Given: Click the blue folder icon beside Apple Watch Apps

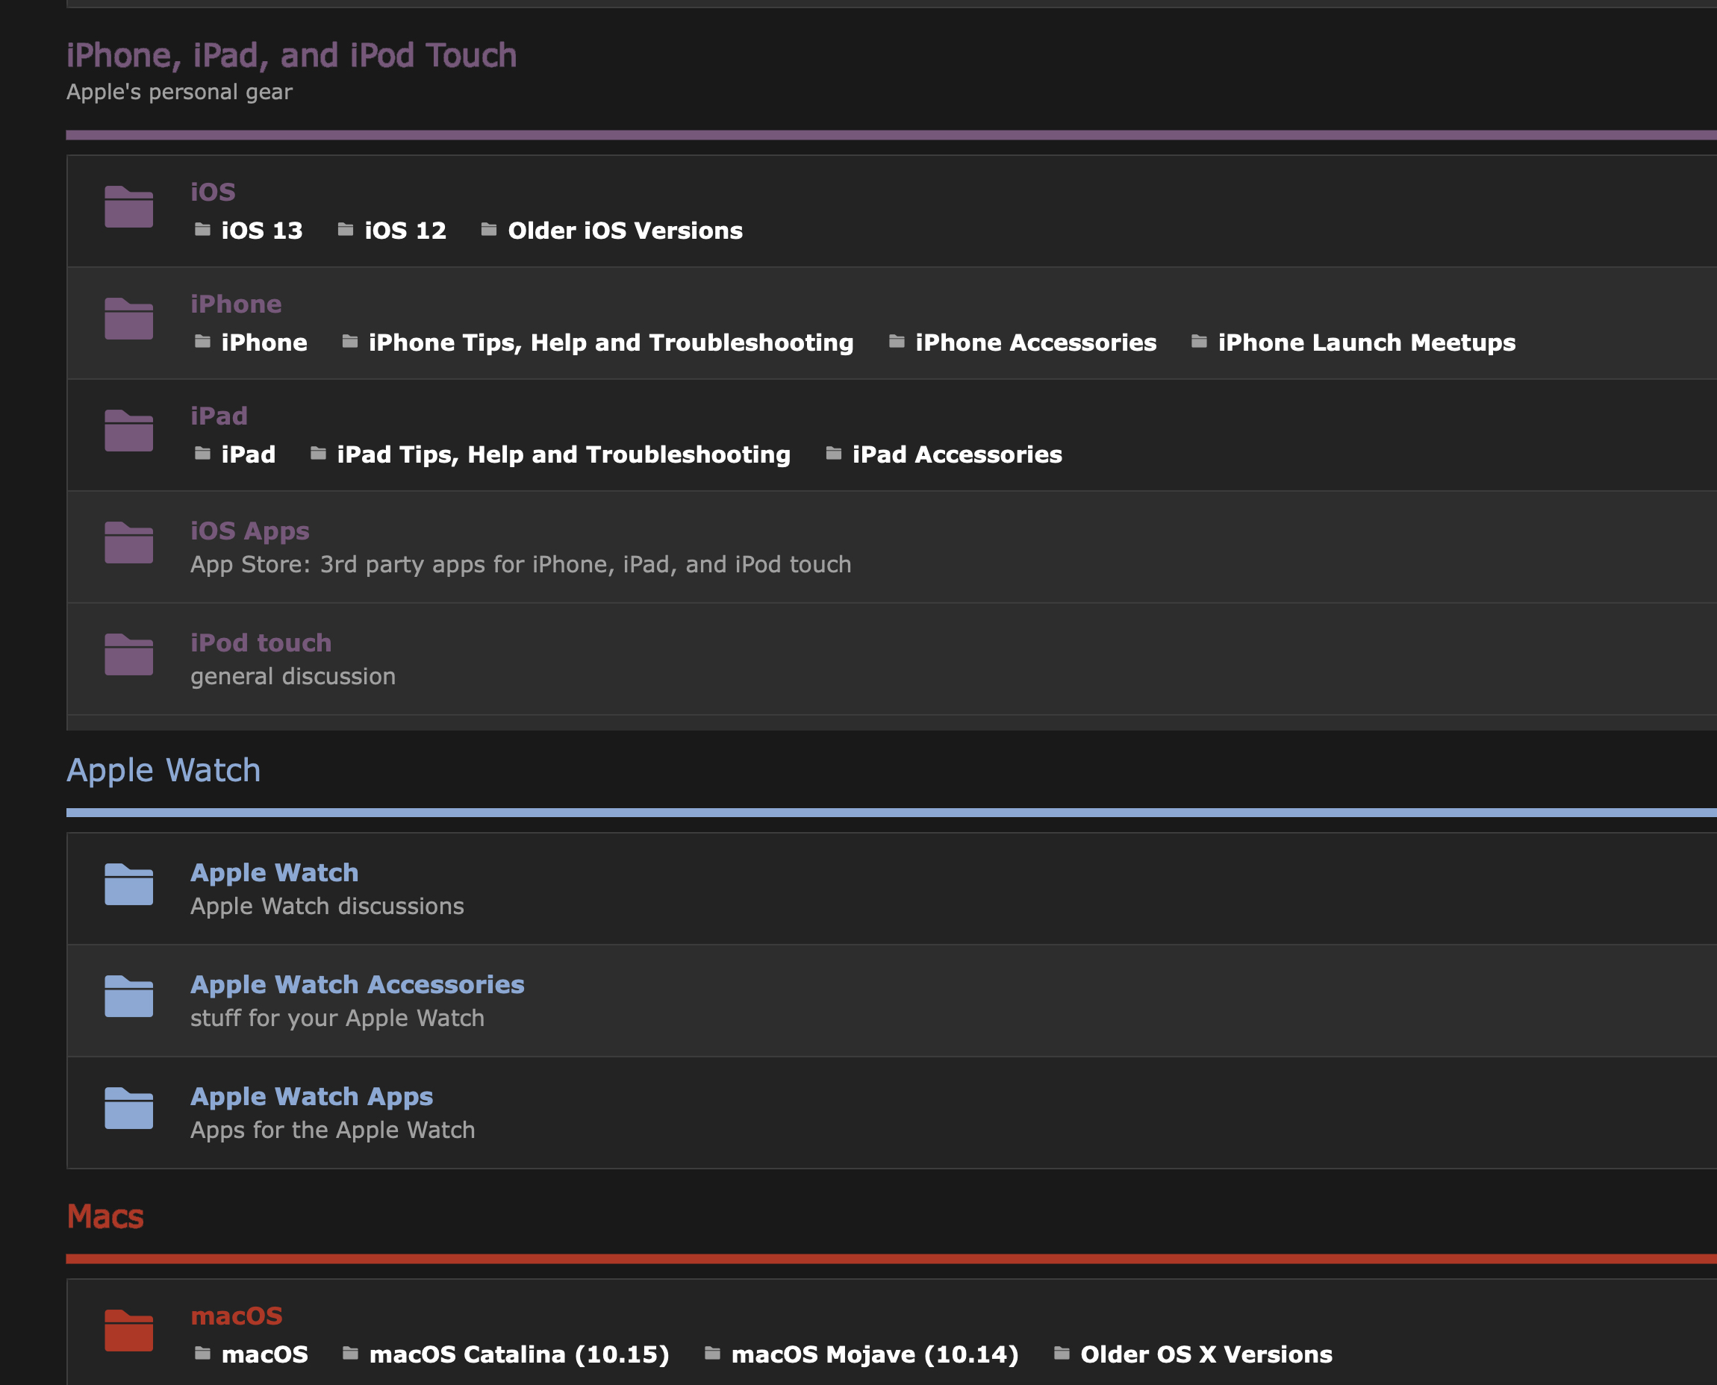Looking at the screenshot, I should (128, 1107).
